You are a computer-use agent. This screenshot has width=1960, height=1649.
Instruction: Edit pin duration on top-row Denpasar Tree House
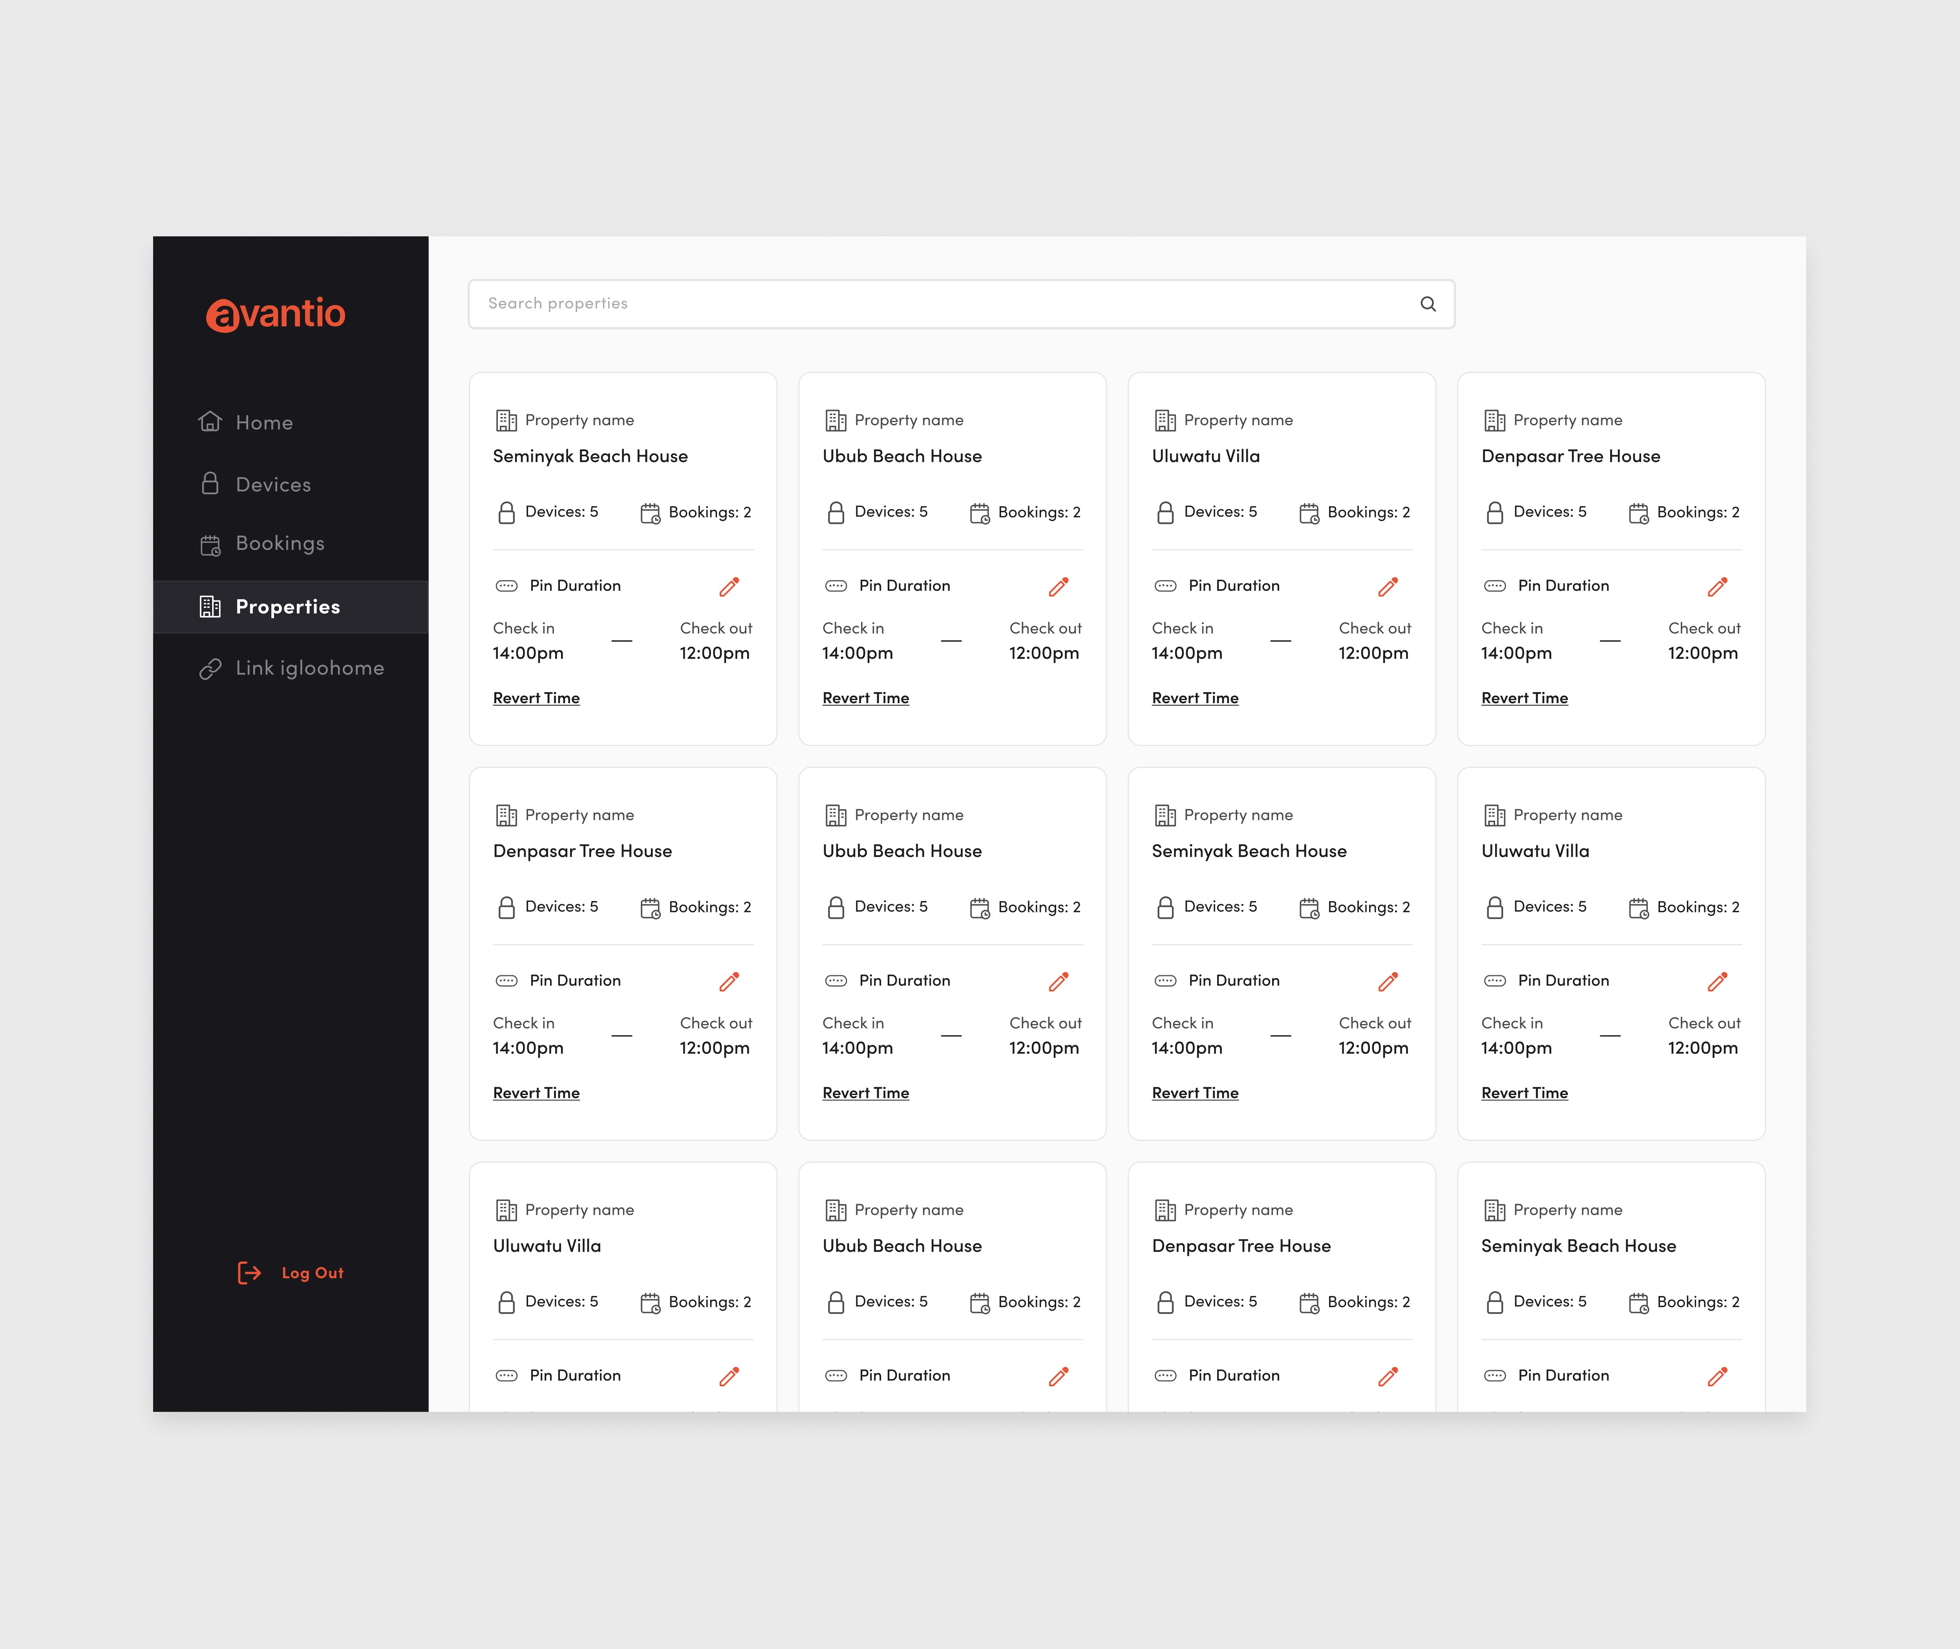coord(1717,586)
